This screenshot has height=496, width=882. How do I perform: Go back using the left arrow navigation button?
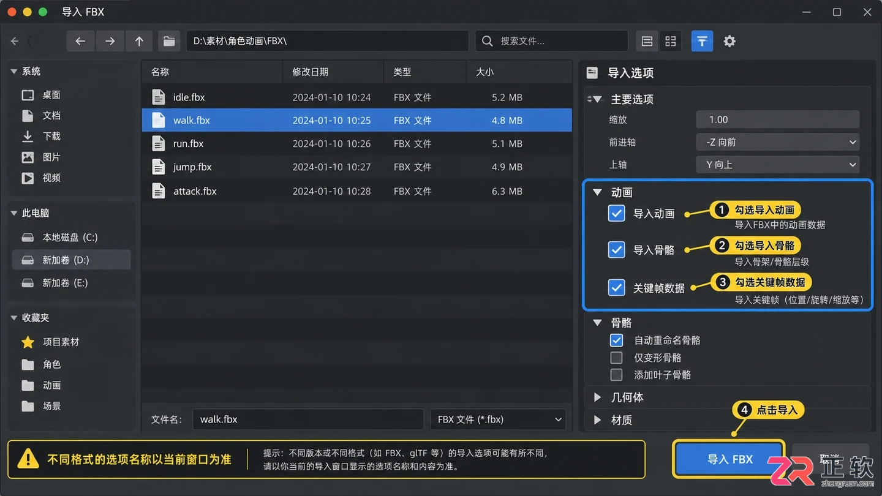click(80, 41)
